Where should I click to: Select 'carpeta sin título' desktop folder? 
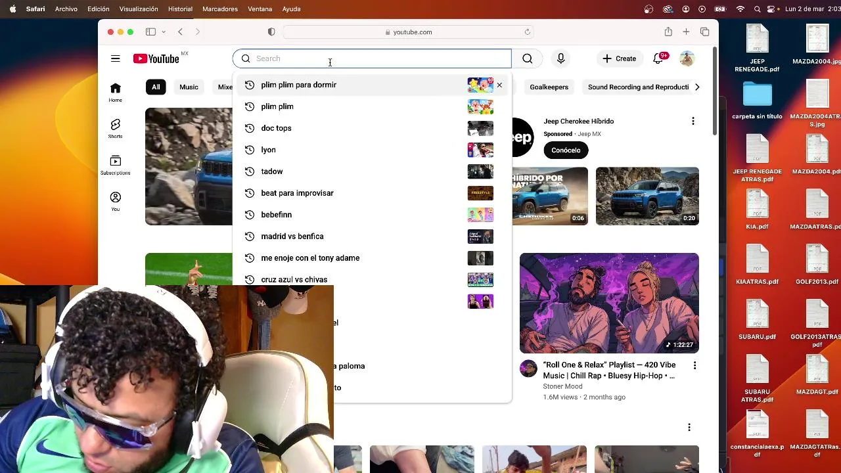(757, 100)
